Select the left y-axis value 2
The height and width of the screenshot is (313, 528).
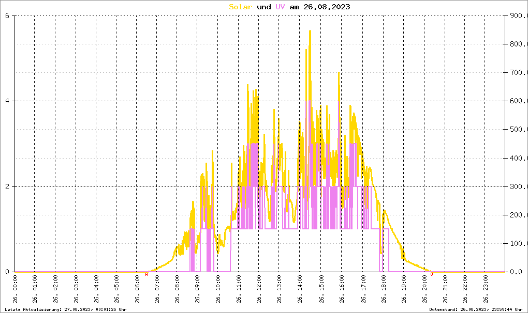coord(7,186)
